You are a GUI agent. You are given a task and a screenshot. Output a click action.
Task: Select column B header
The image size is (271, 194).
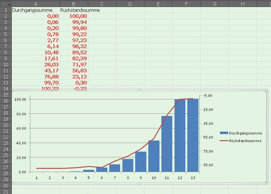click(74, 4)
